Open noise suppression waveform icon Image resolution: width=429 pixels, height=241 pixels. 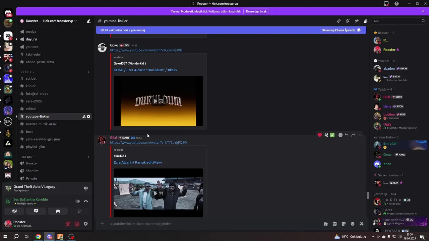coord(78,201)
